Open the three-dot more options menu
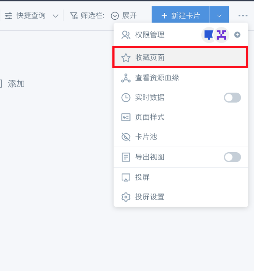254x271 pixels. [243, 16]
